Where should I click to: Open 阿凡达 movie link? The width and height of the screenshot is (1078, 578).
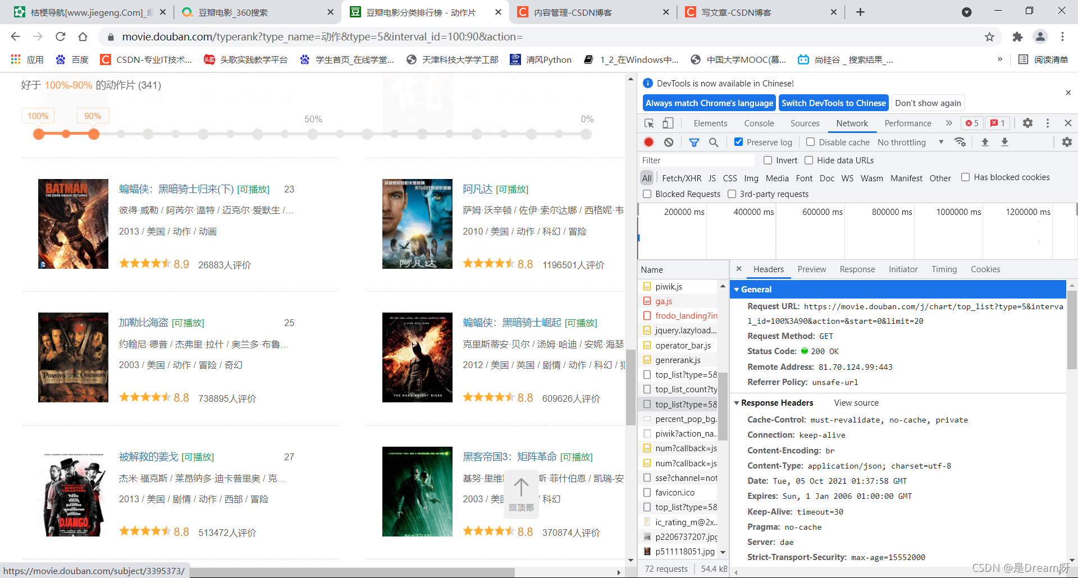point(477,189)
